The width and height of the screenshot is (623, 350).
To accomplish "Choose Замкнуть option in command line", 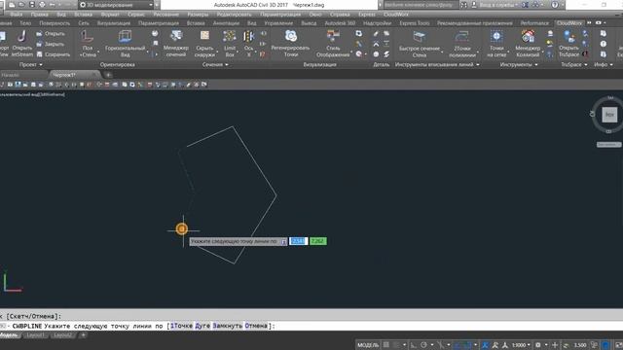I will pos(228,326).
